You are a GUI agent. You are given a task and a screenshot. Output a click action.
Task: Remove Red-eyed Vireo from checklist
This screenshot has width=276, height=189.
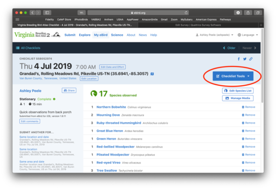point(248,162)
